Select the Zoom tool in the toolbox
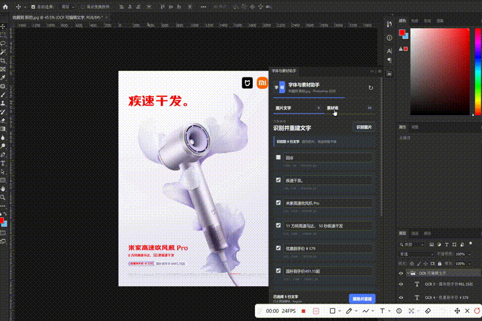Screen dimensions: 482x321 point(3,197)
